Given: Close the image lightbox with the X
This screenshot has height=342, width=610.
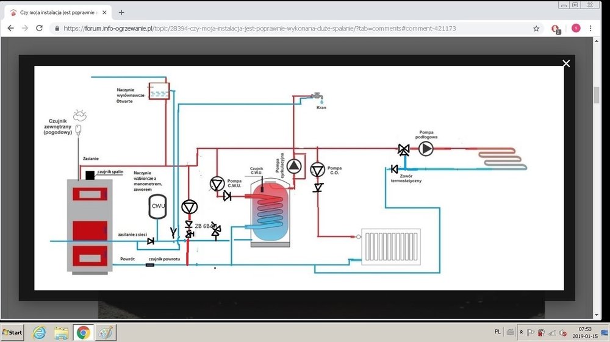Looking at the screenshot, I should click(566, 63).
